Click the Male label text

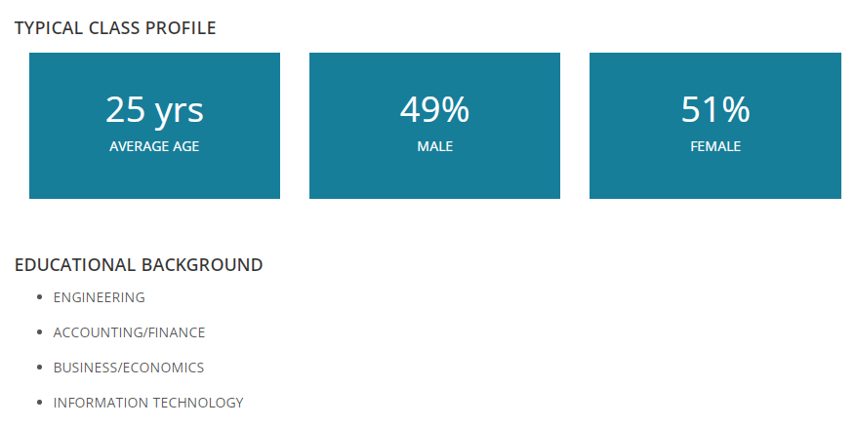click(435, 146)
